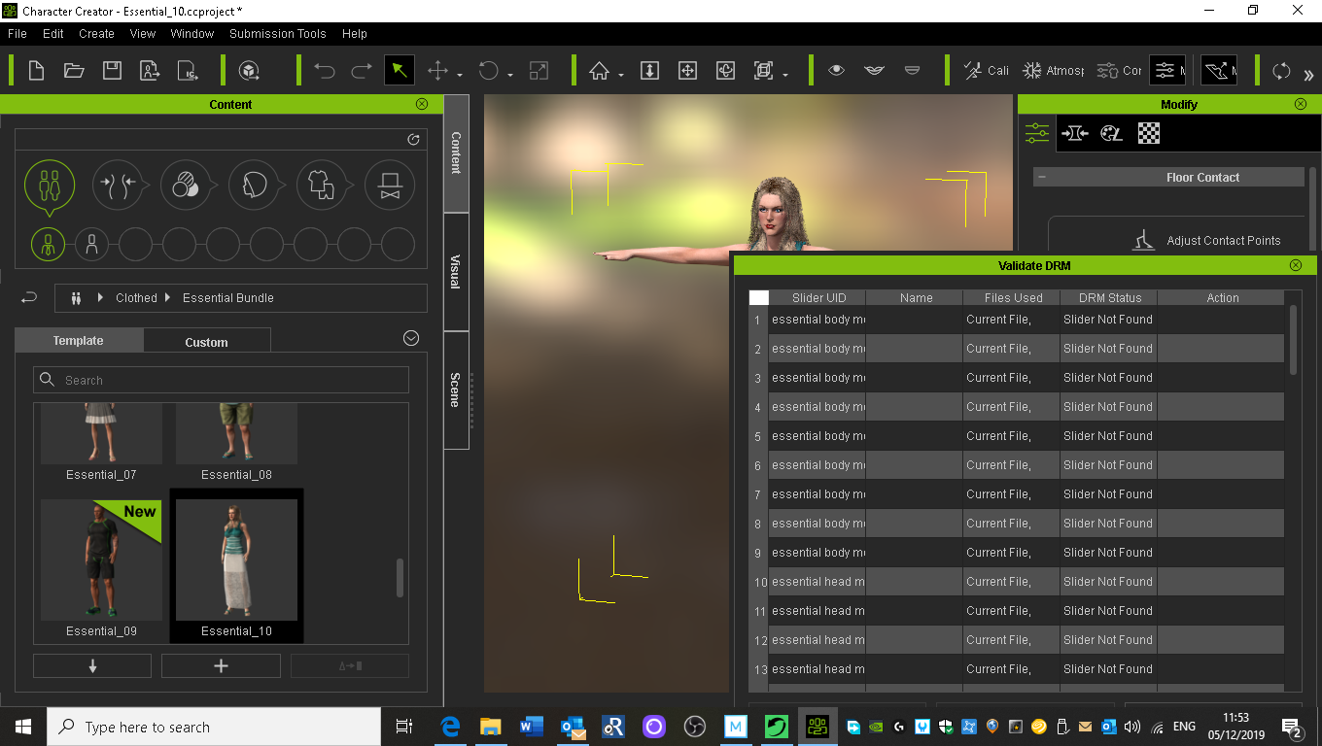
Task: Select the clothed character sub-filter
Action: [x=48, y=244]
